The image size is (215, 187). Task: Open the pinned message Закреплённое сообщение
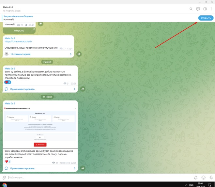click(x=18, y=18)
